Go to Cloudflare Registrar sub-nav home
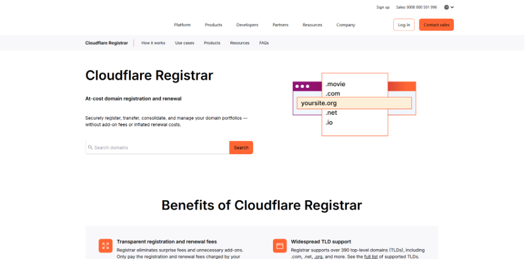Image resolution: width=525 pixels, height=259 pixels. tap(107, 42)
